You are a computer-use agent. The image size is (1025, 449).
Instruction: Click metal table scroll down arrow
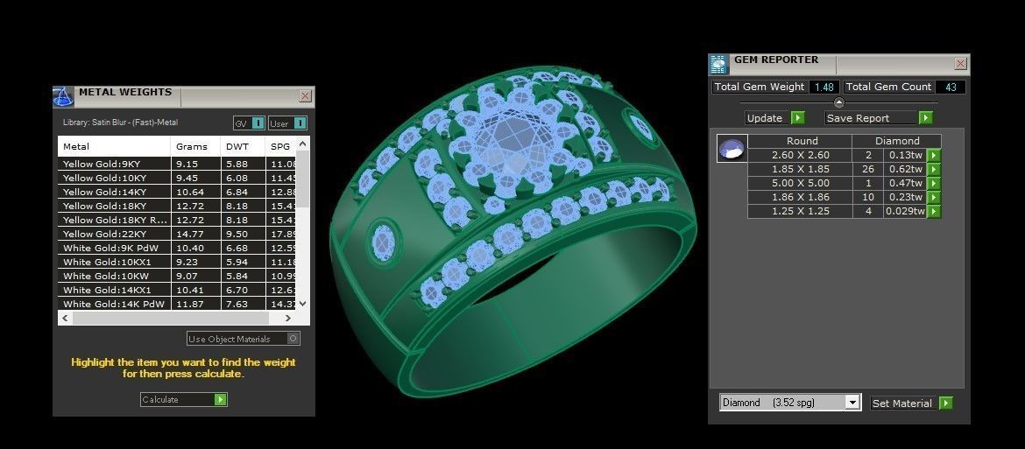tap(302, 304)
